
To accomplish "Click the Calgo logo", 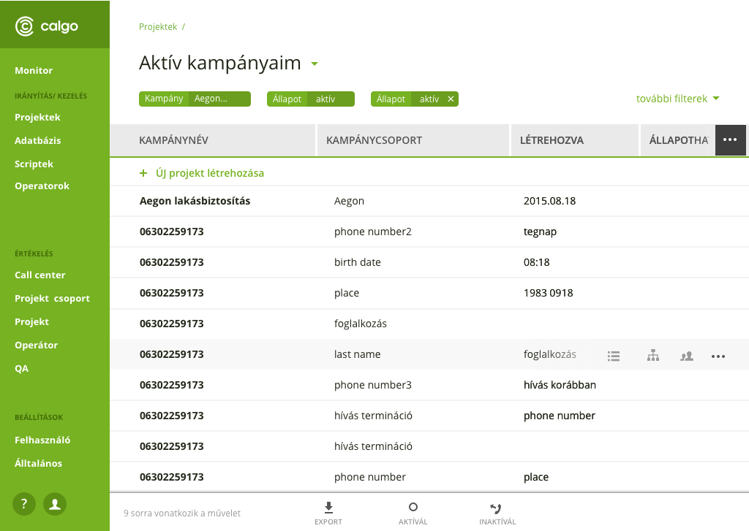I will click(47, 27).
